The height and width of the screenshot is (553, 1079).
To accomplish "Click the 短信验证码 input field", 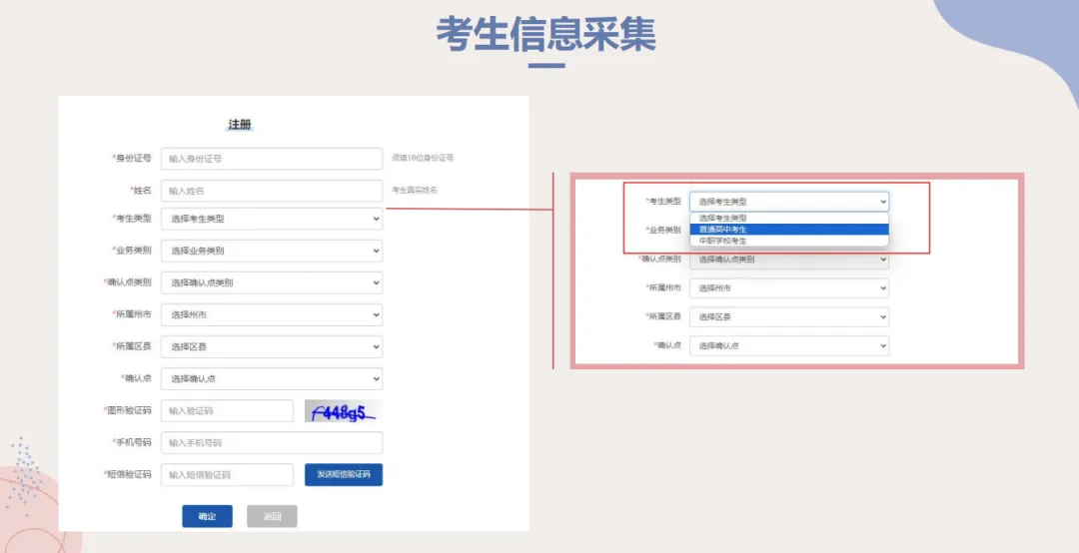I will pos(227,474).
